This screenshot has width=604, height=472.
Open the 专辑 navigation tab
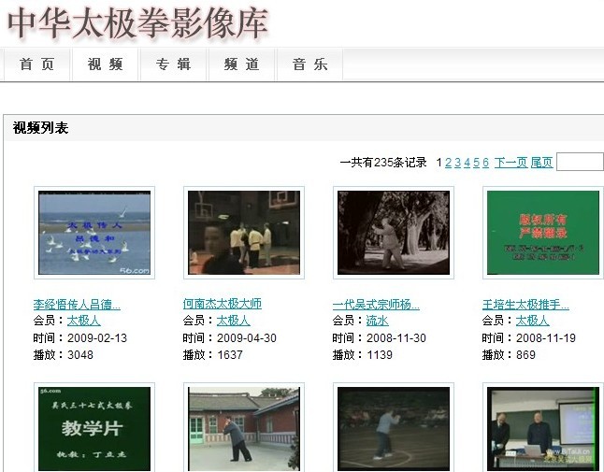pos(173,64)
